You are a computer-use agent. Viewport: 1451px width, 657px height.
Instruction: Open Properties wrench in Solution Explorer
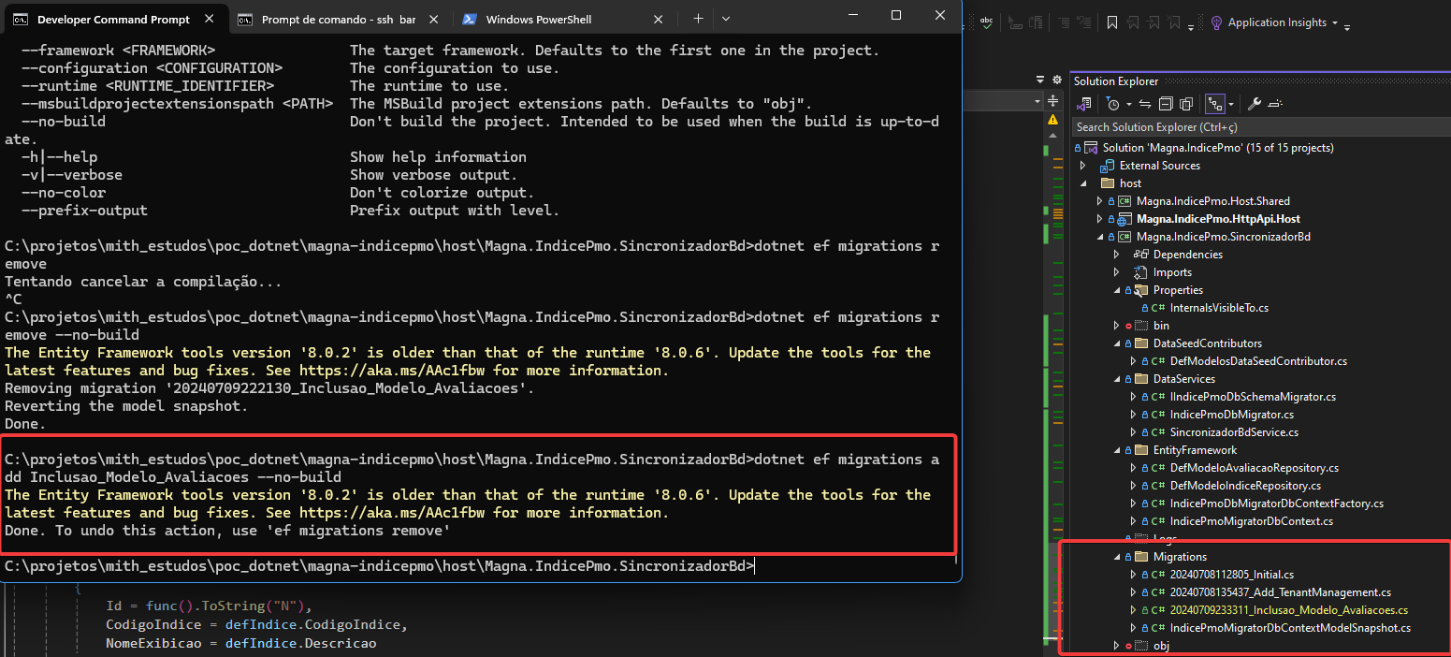point(1255,104)
